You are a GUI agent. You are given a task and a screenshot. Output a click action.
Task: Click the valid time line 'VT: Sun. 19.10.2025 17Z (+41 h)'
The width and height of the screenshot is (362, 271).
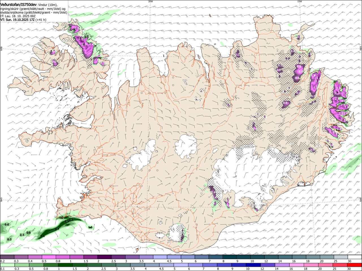[x=23, y=20]
